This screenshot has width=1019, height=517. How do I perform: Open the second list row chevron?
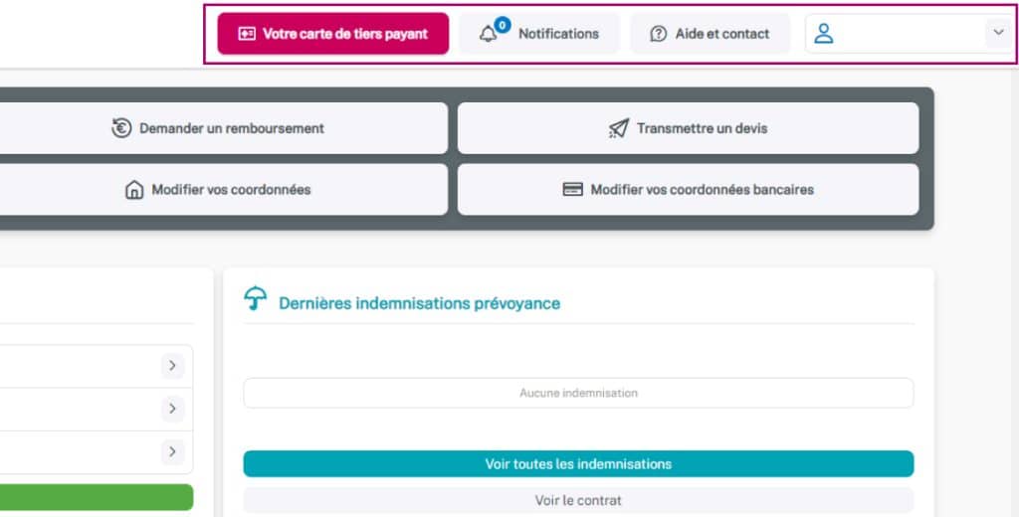pyautogui.click(x=172, y=409)
